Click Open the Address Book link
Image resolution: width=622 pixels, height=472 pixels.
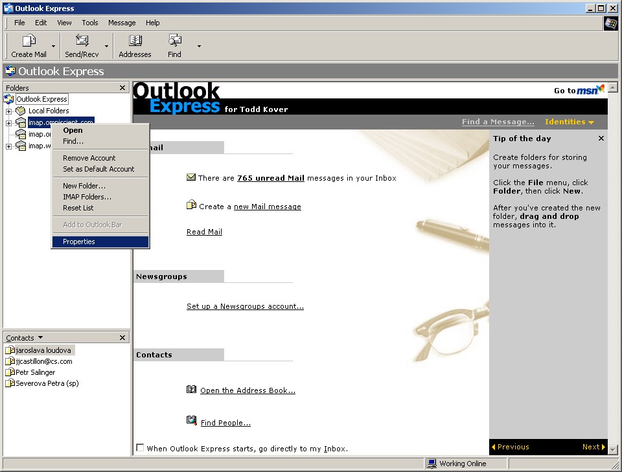(248, 390)
